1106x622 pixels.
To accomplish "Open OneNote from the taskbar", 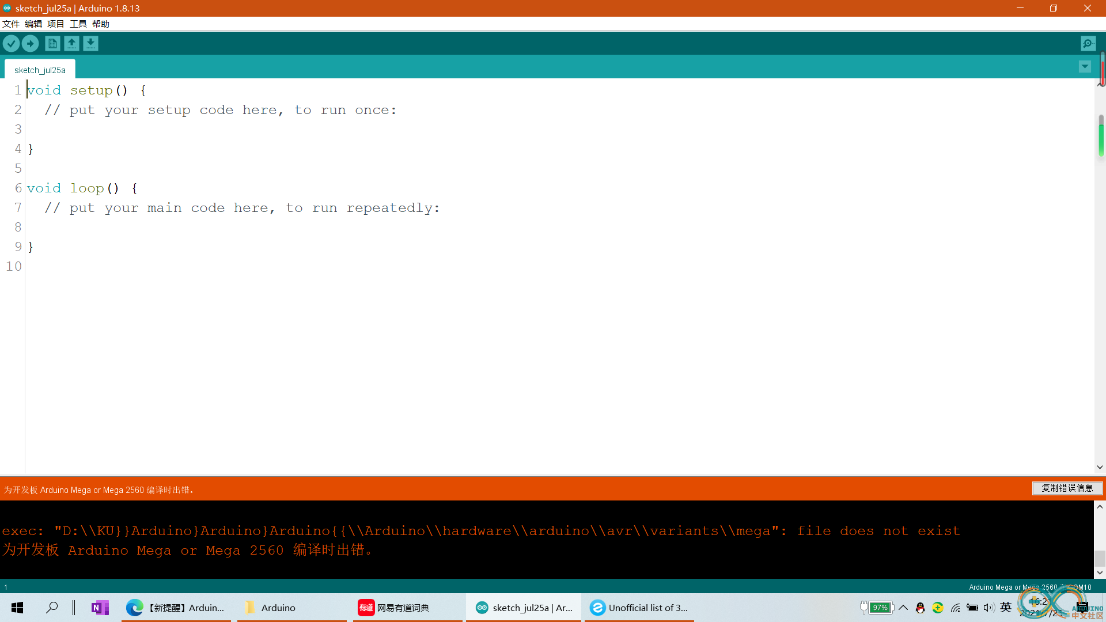I will (100, 608).
